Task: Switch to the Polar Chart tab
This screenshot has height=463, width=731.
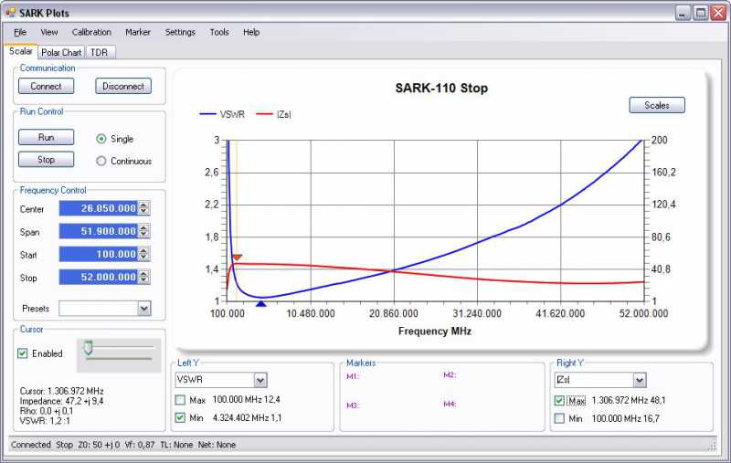Action: 61,52
